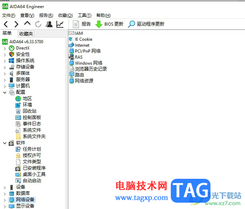Screen dimensions: 245x209
Task: Select 系统文件 in the tree
Action: coord(32,130)
